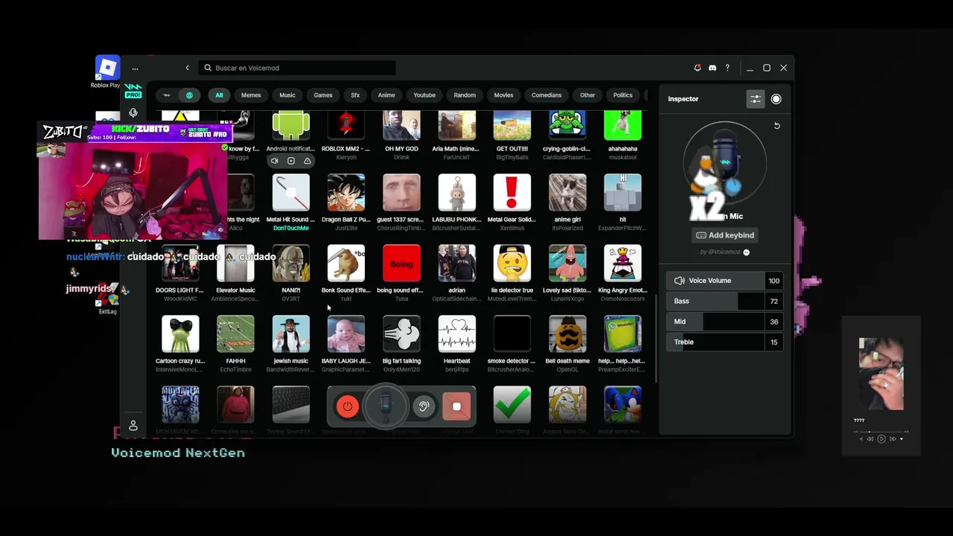Play the Metal Hit Sound tile
The image size is (953, 536).
click(x=291, y=193)
